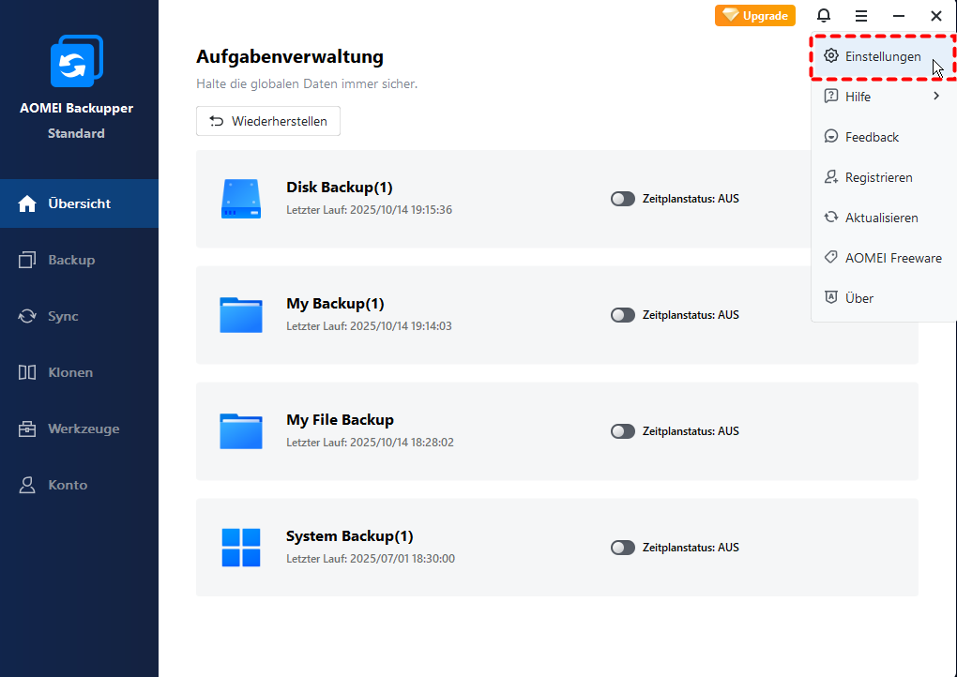Click the info badge icon beside Über
This screenshot has height=677, width=957.
(x=830, y=297)
